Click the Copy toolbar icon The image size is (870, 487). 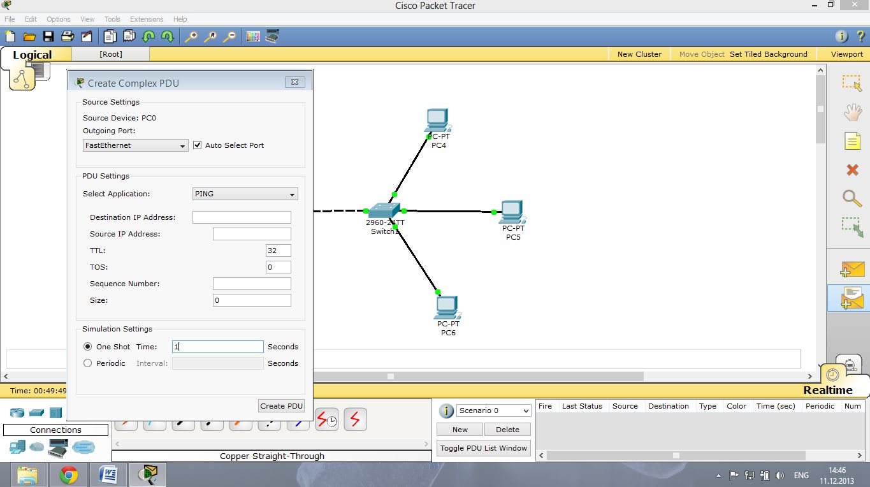[x=110, y=36]
